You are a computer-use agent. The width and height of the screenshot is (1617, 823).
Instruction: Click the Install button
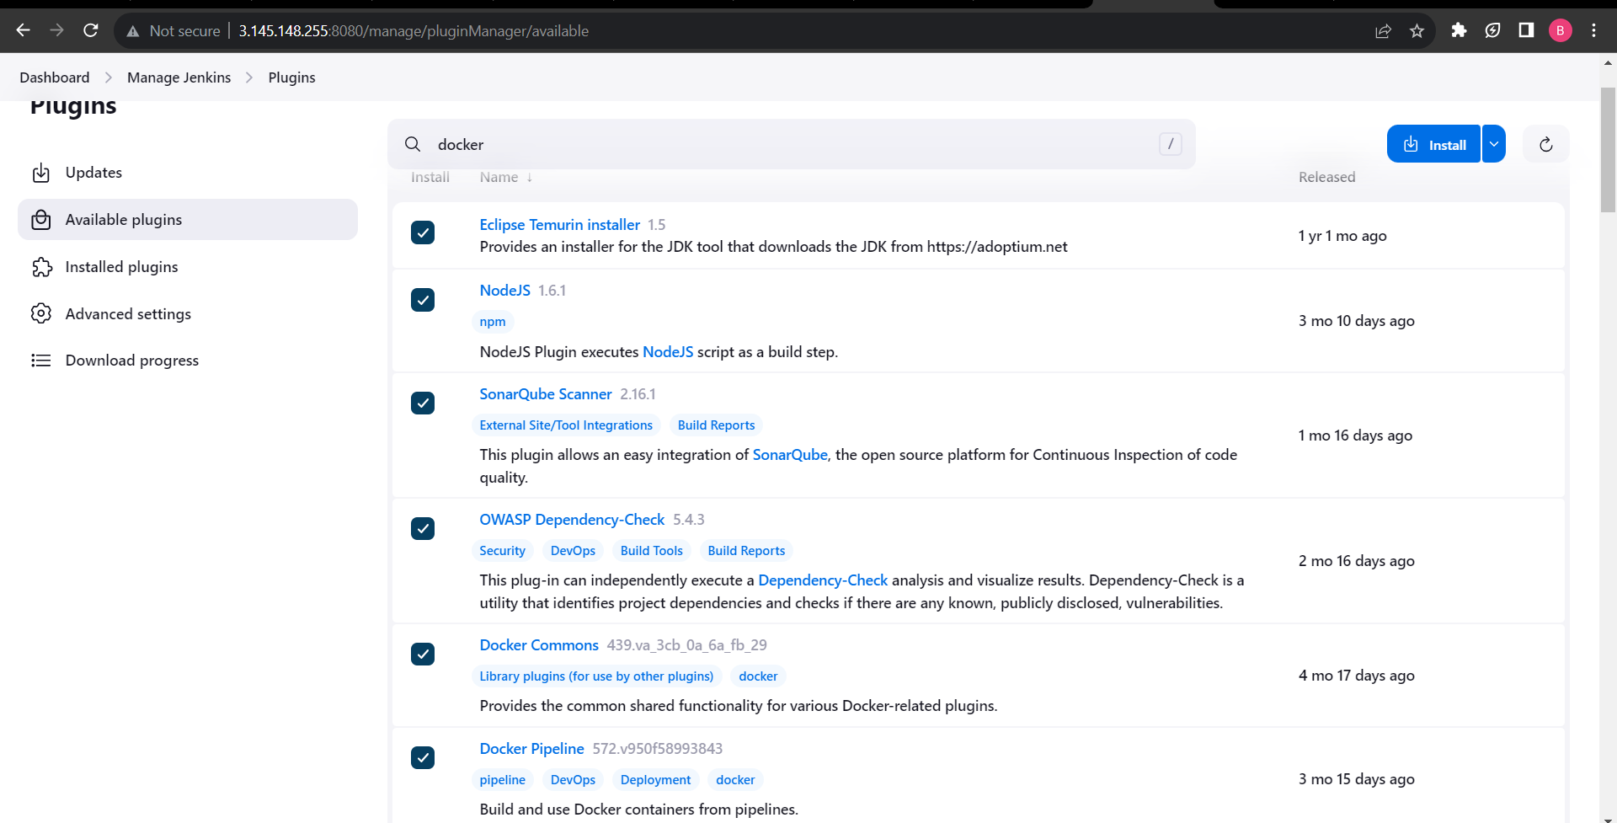pos(1433,144)
